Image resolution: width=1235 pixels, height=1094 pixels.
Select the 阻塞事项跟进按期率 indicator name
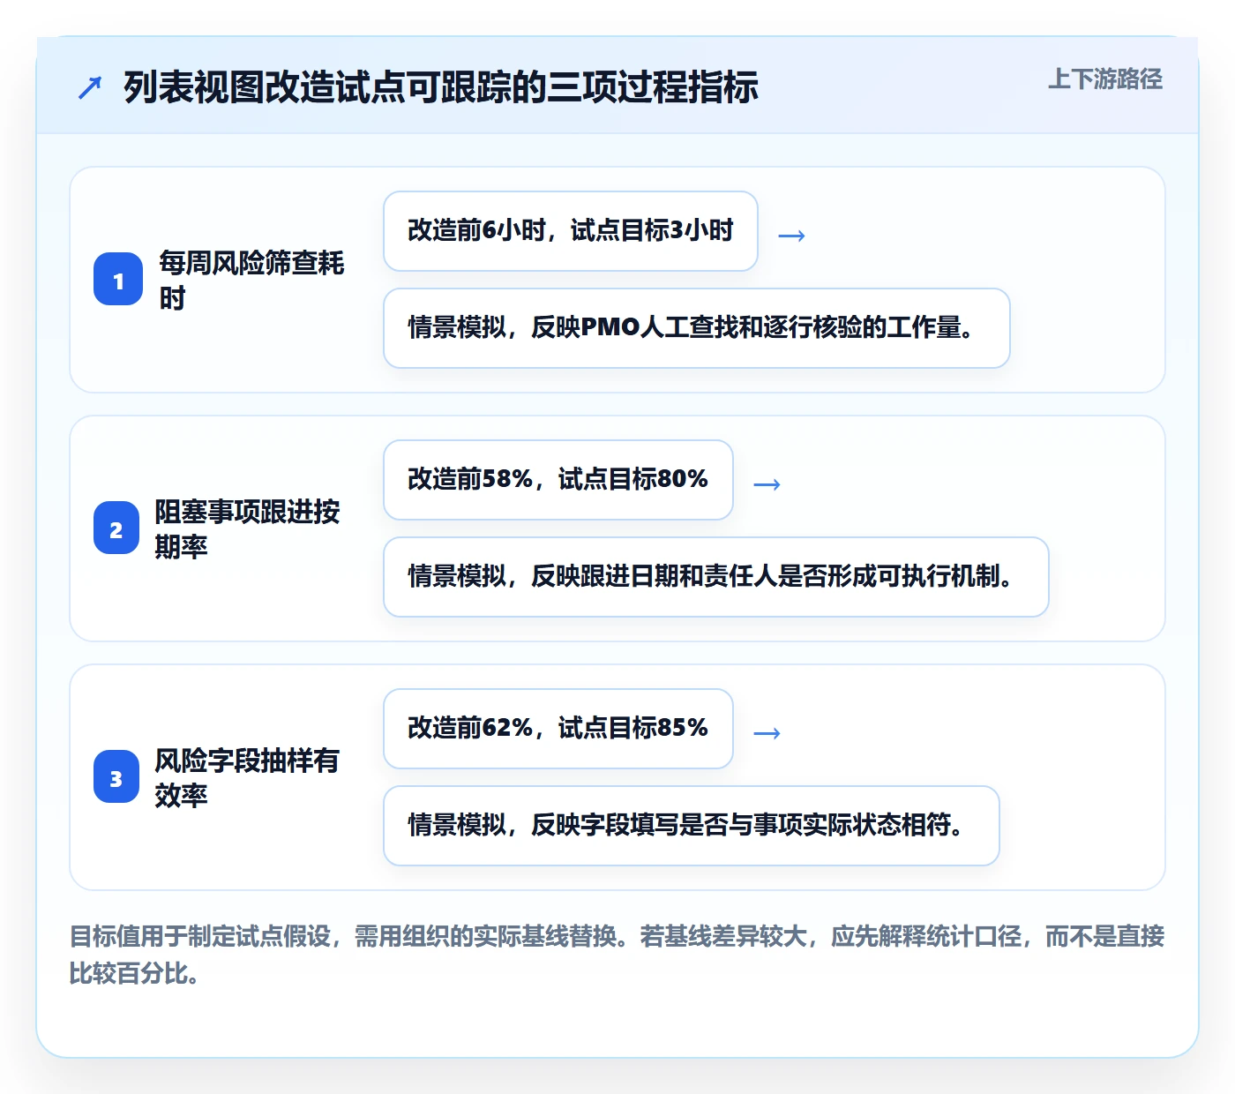(247, 528)
